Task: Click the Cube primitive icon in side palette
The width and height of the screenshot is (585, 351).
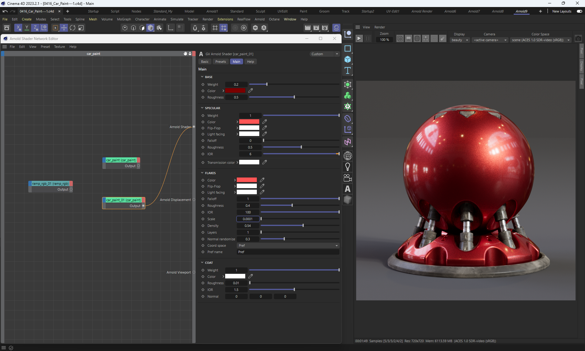Action: tap(348, 59)
